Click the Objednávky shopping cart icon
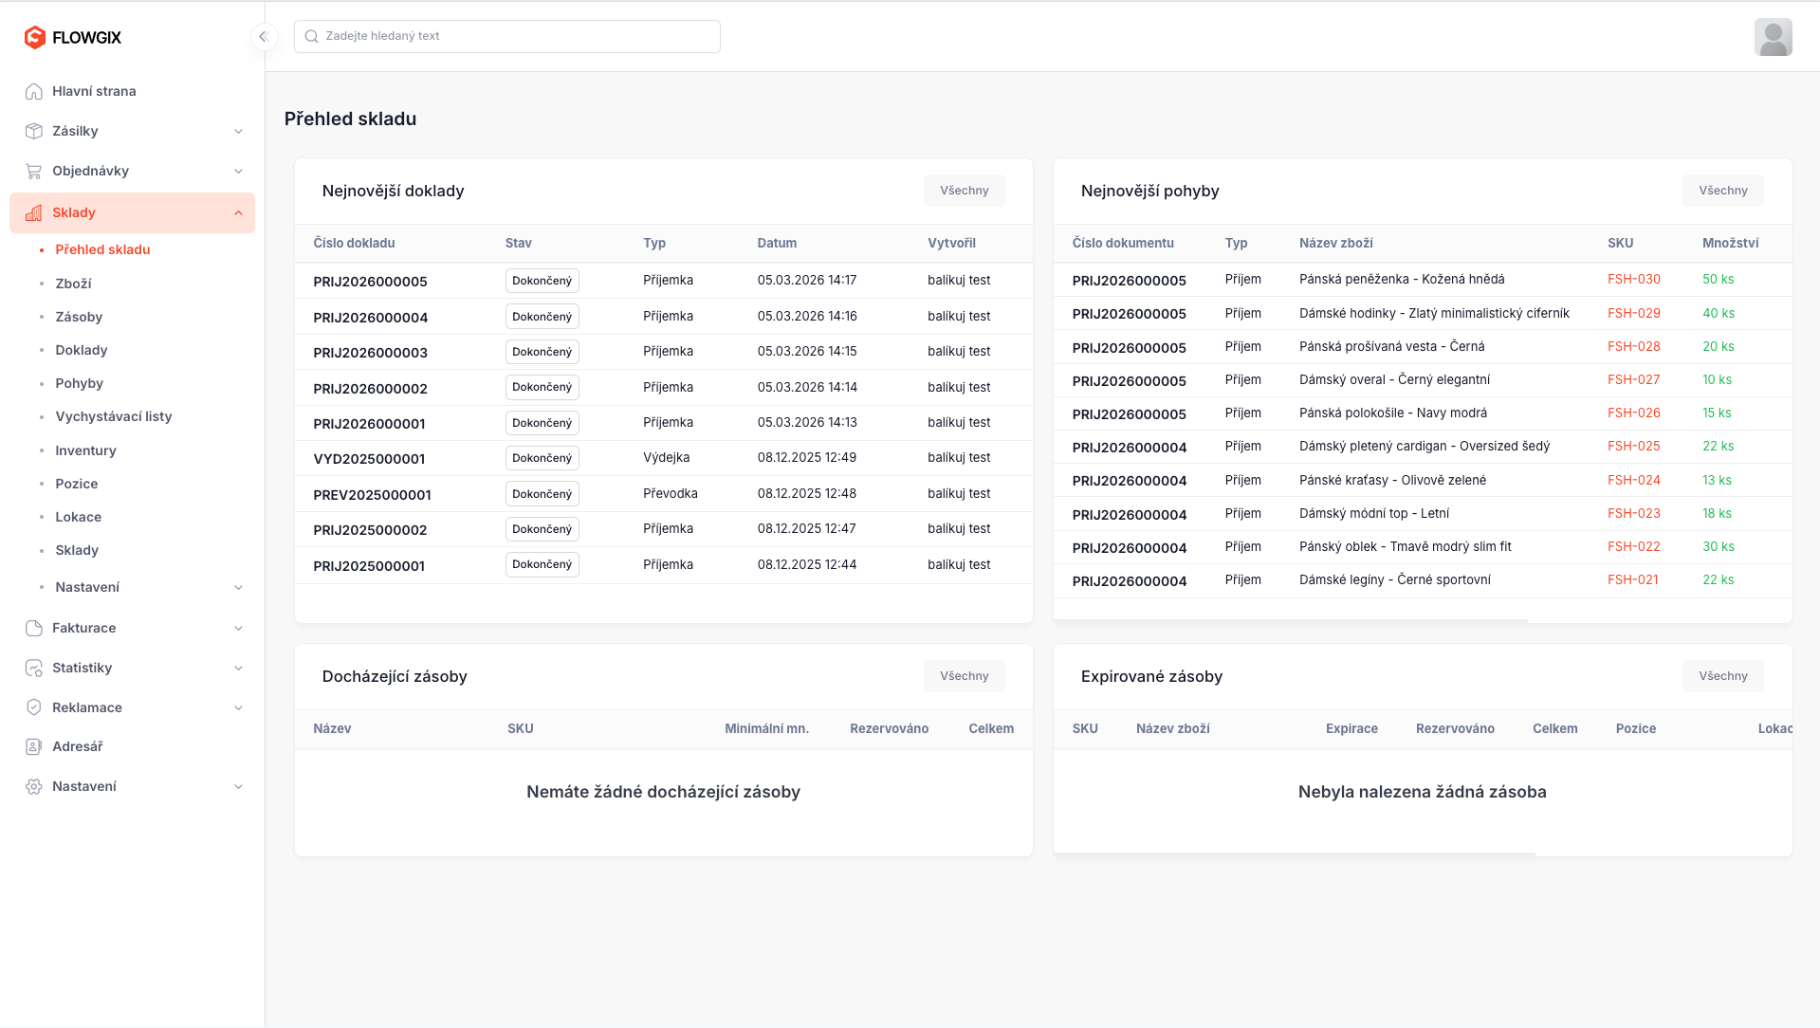 coord(34,171)
